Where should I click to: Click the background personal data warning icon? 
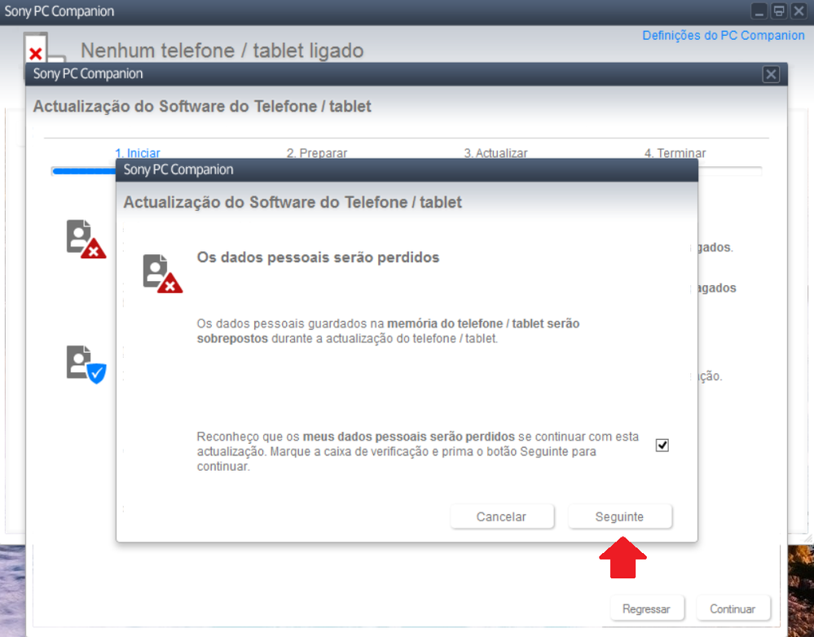[86, 239]
